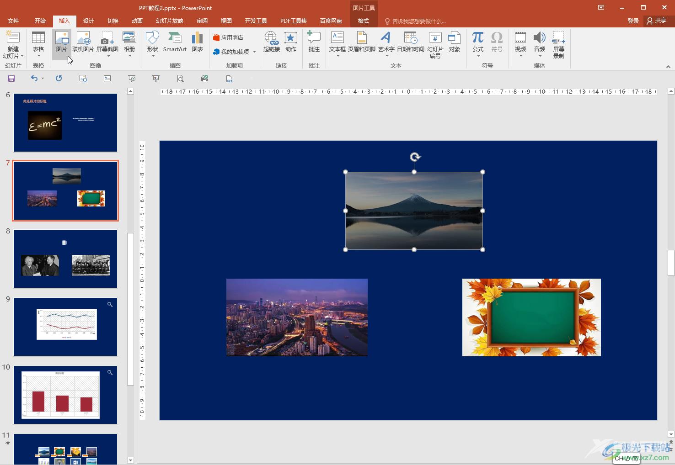Select the autumn leaves chalkboard picture
The image size is (675, 465).
pyautogui.click(x=531, y=317)
